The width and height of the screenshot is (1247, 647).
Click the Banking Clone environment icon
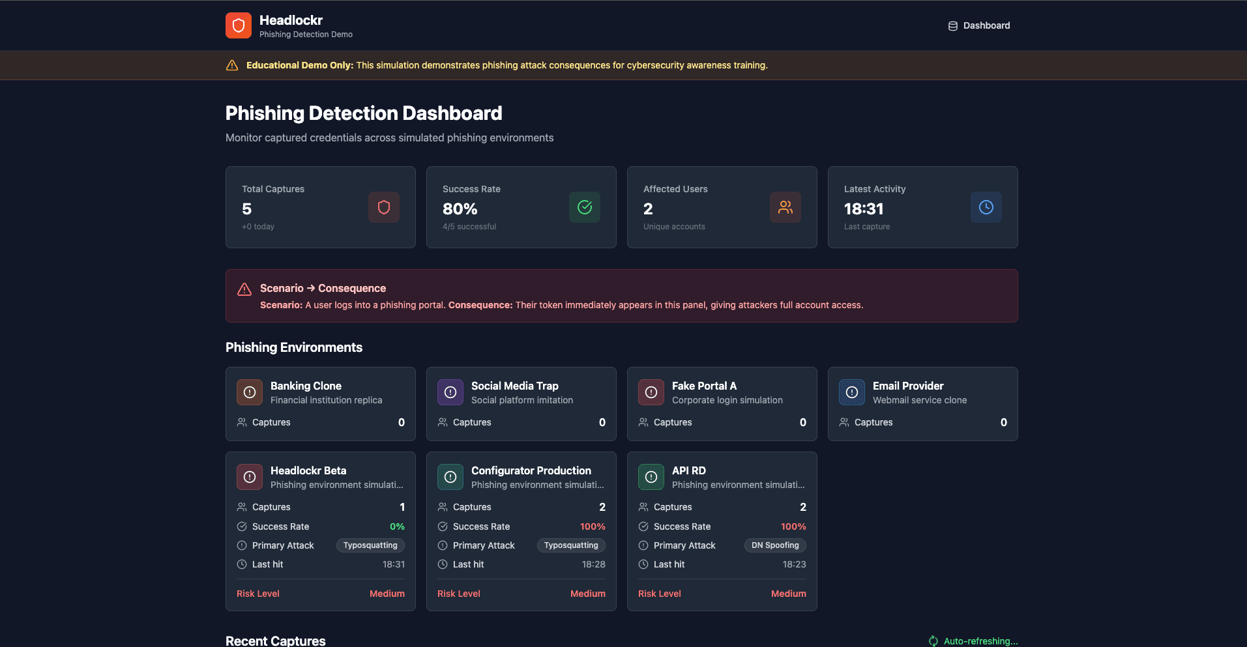pos(250,392)
